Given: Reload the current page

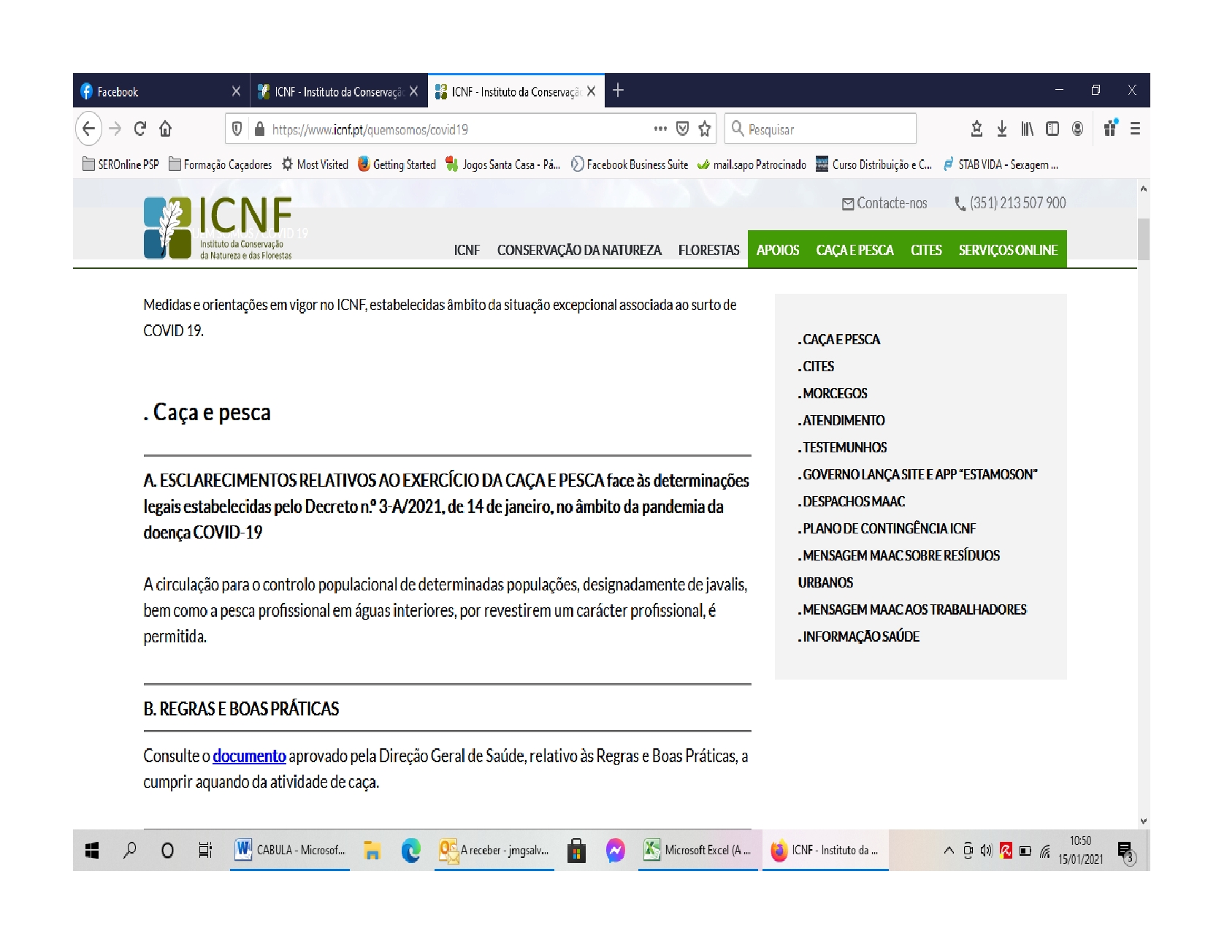Looking at the screenshot, I should (x=140, y=129).
